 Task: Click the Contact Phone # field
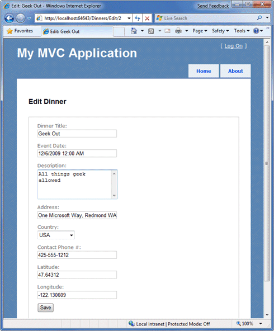click(x=77, y=255)
